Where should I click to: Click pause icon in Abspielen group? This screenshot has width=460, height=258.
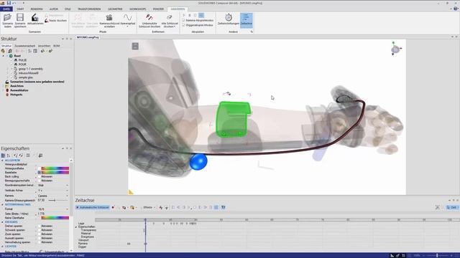click(190, 15)
